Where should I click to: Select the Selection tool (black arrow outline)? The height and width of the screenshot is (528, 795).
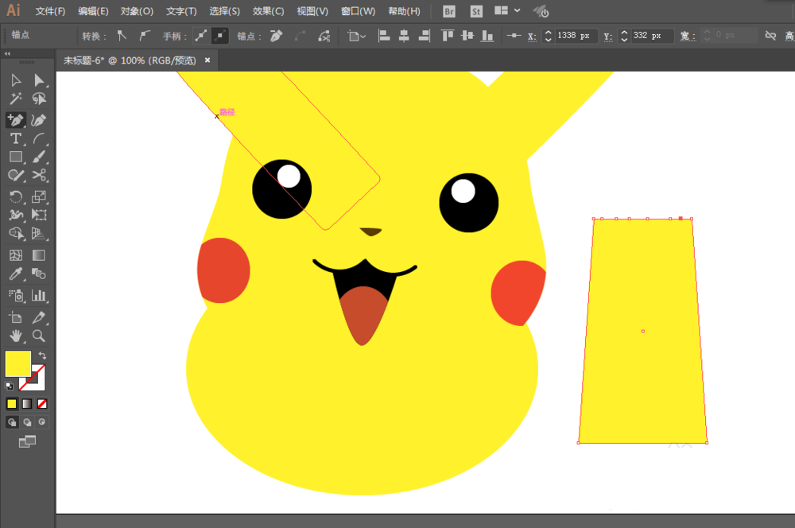(16, 80)
